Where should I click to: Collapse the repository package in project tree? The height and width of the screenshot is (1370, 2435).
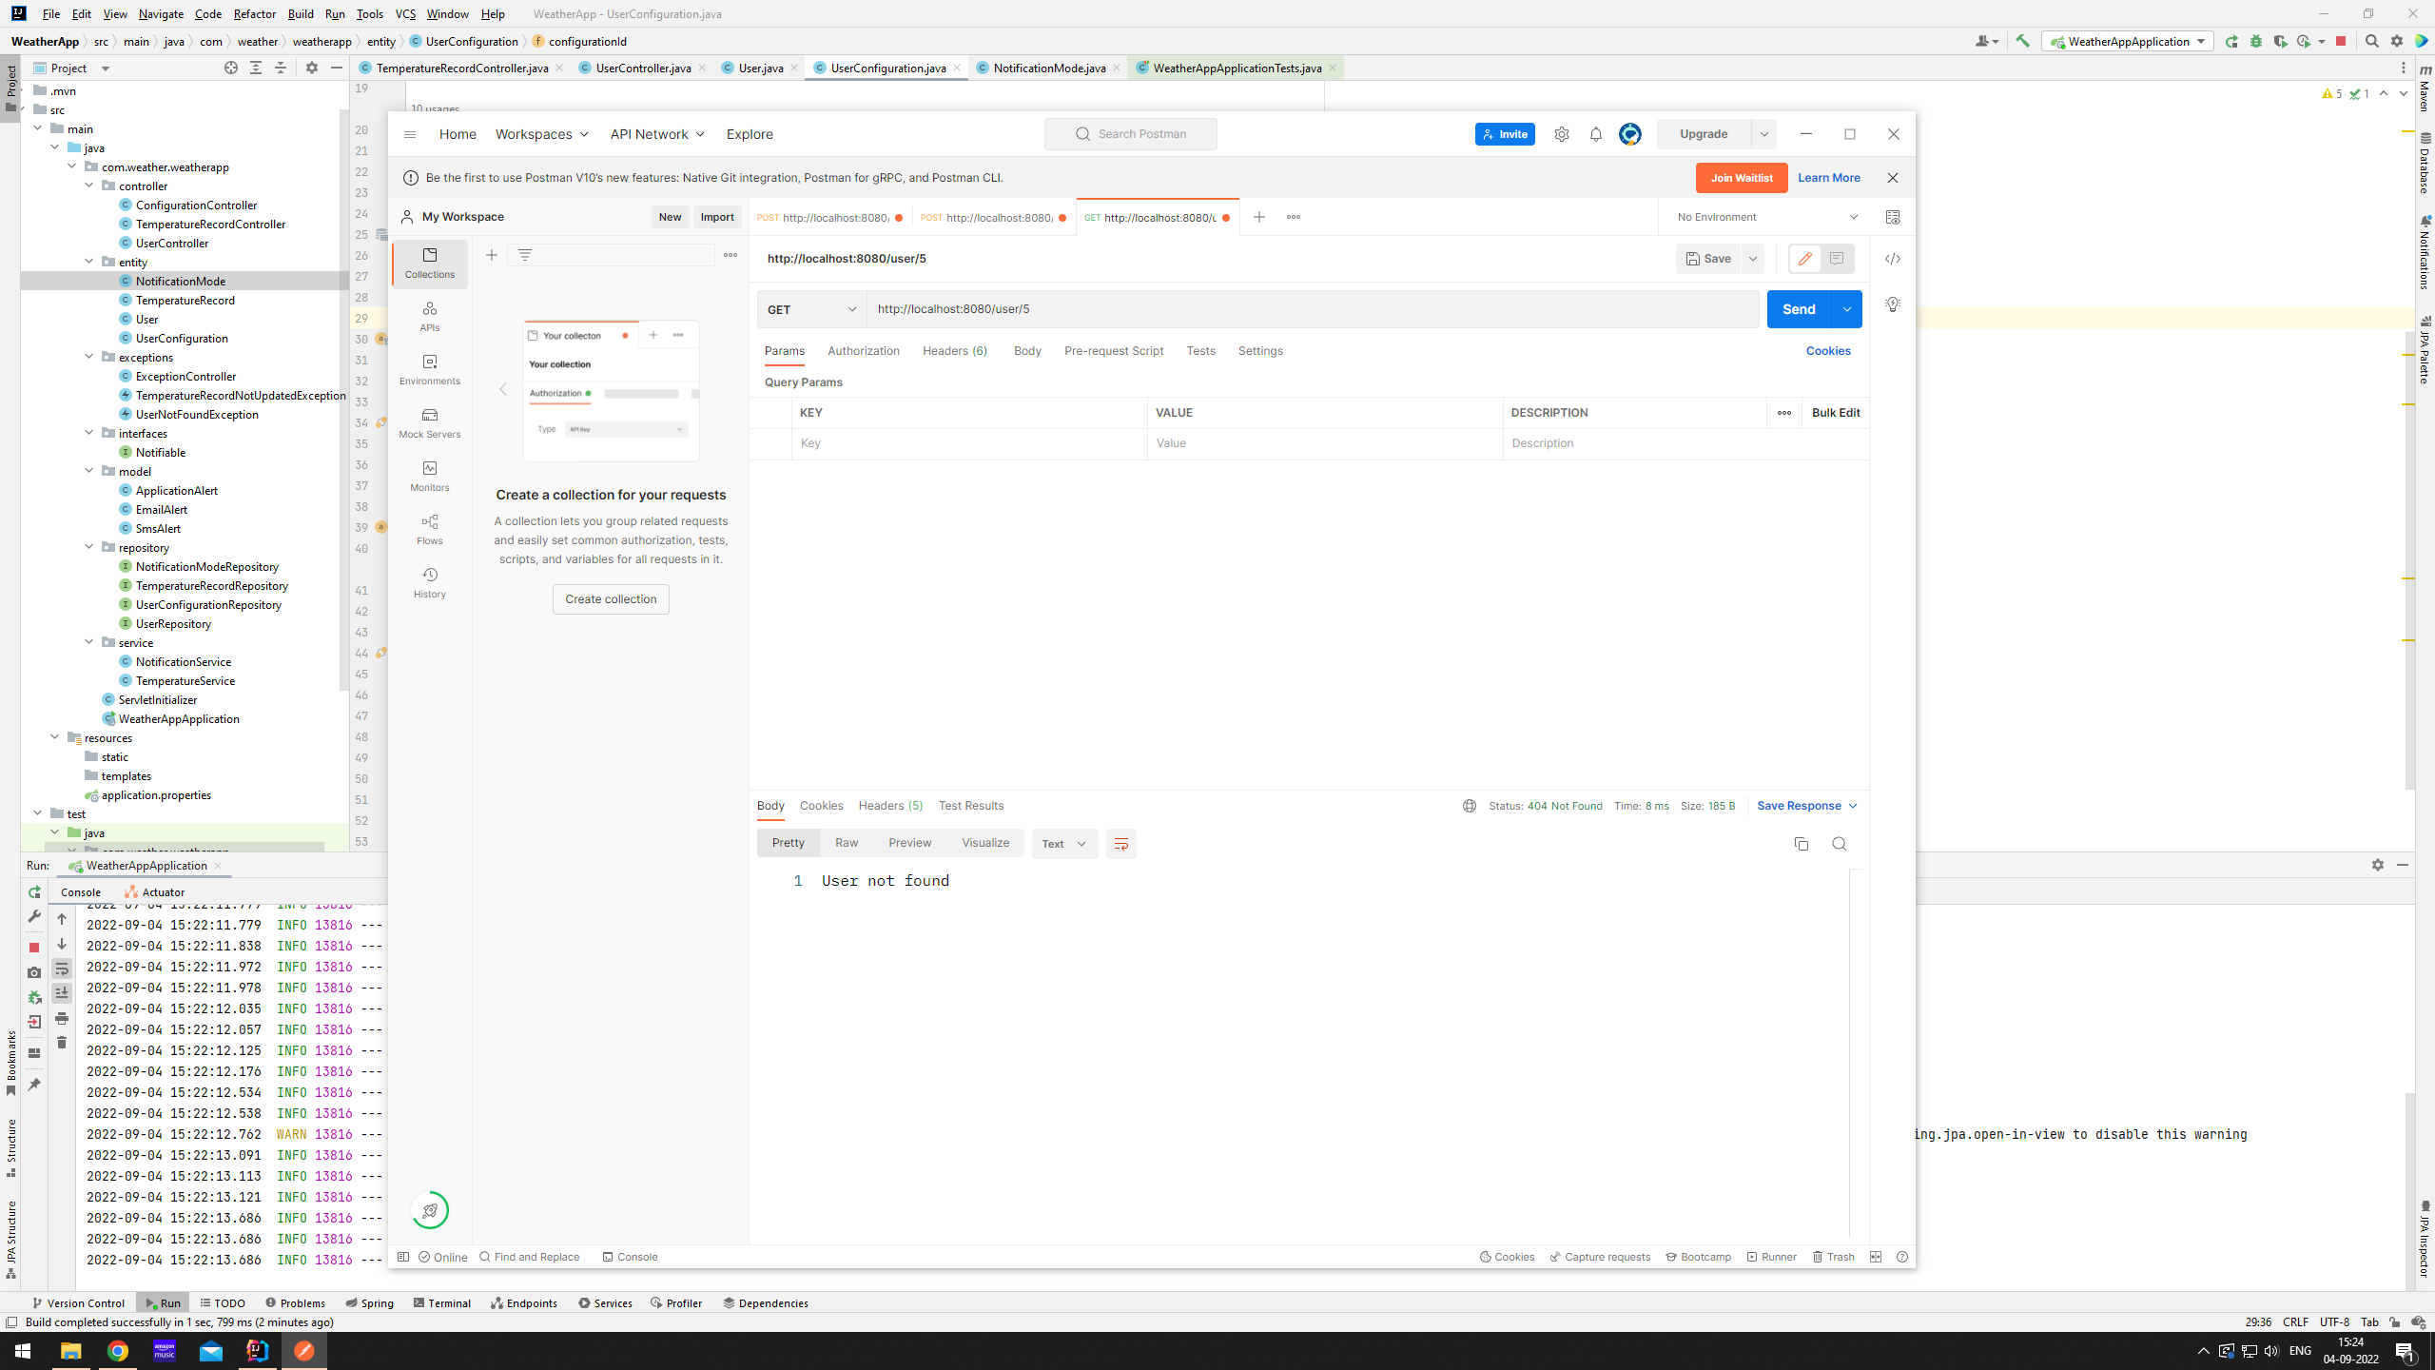[89, 547]
